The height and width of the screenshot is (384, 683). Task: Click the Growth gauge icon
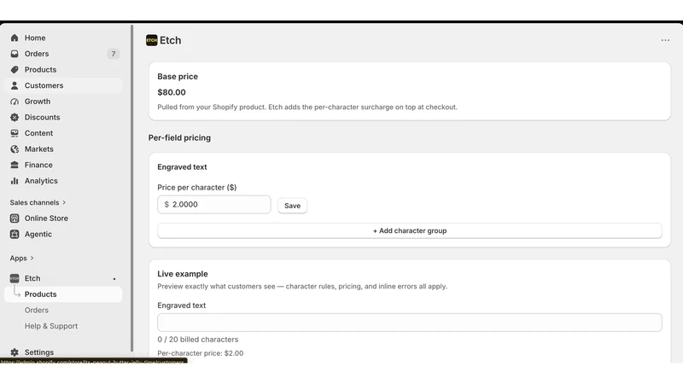(15, 102)
